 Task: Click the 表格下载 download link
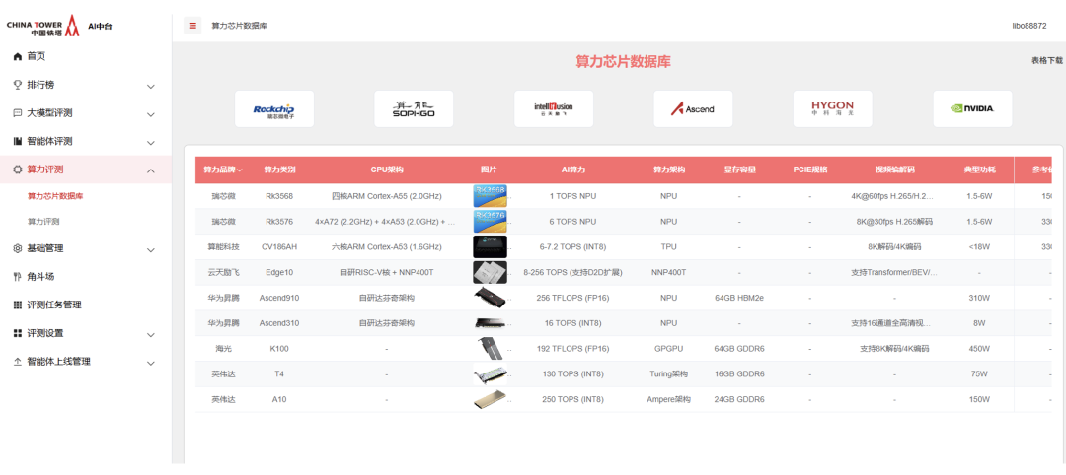[x=1047, y=60]
